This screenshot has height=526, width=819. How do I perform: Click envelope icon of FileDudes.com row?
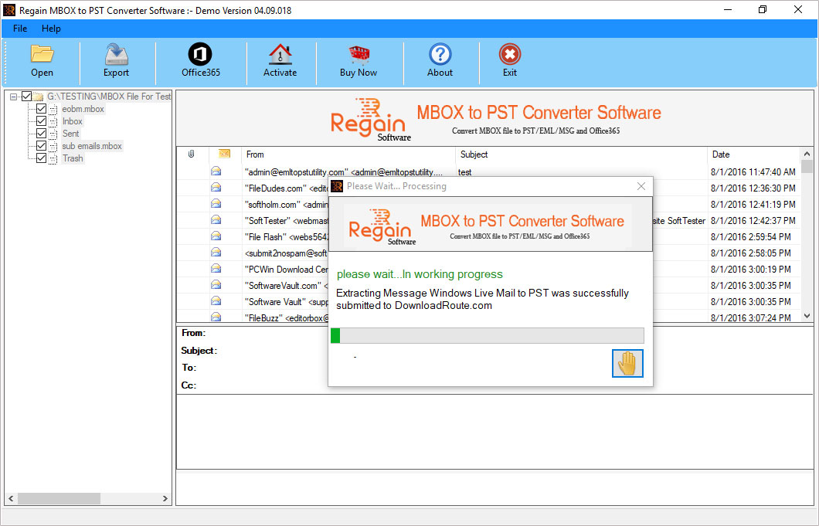tap(216, 188)
